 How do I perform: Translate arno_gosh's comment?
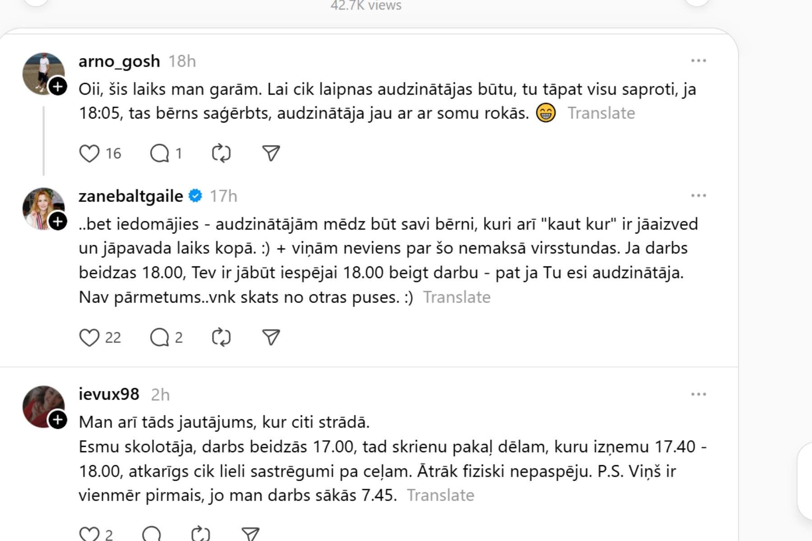(x=601, y=113)
